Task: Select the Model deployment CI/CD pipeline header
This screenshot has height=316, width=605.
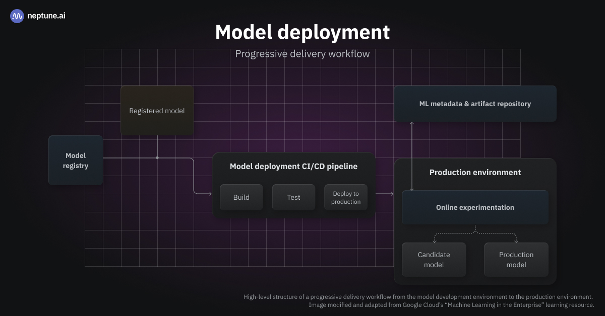Action: click(293, 166)
